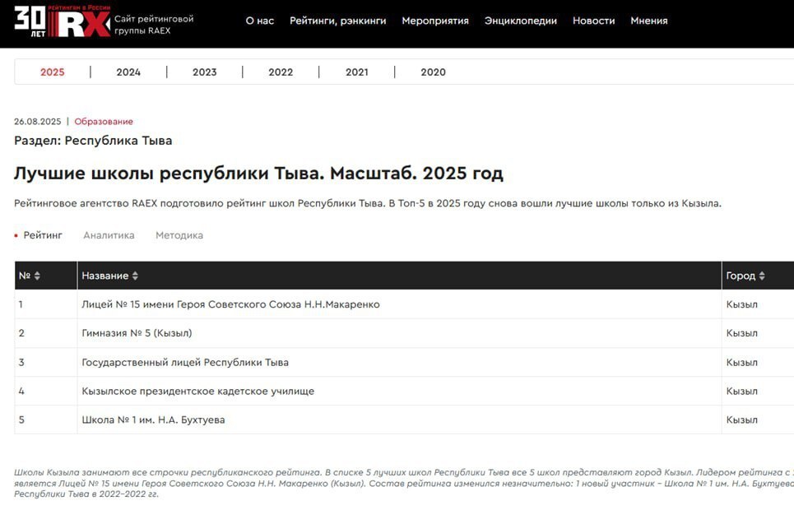Select the 2024 year tab
Image resolution: width=794 pixels, height=510 pixels.
pos(128,72)
